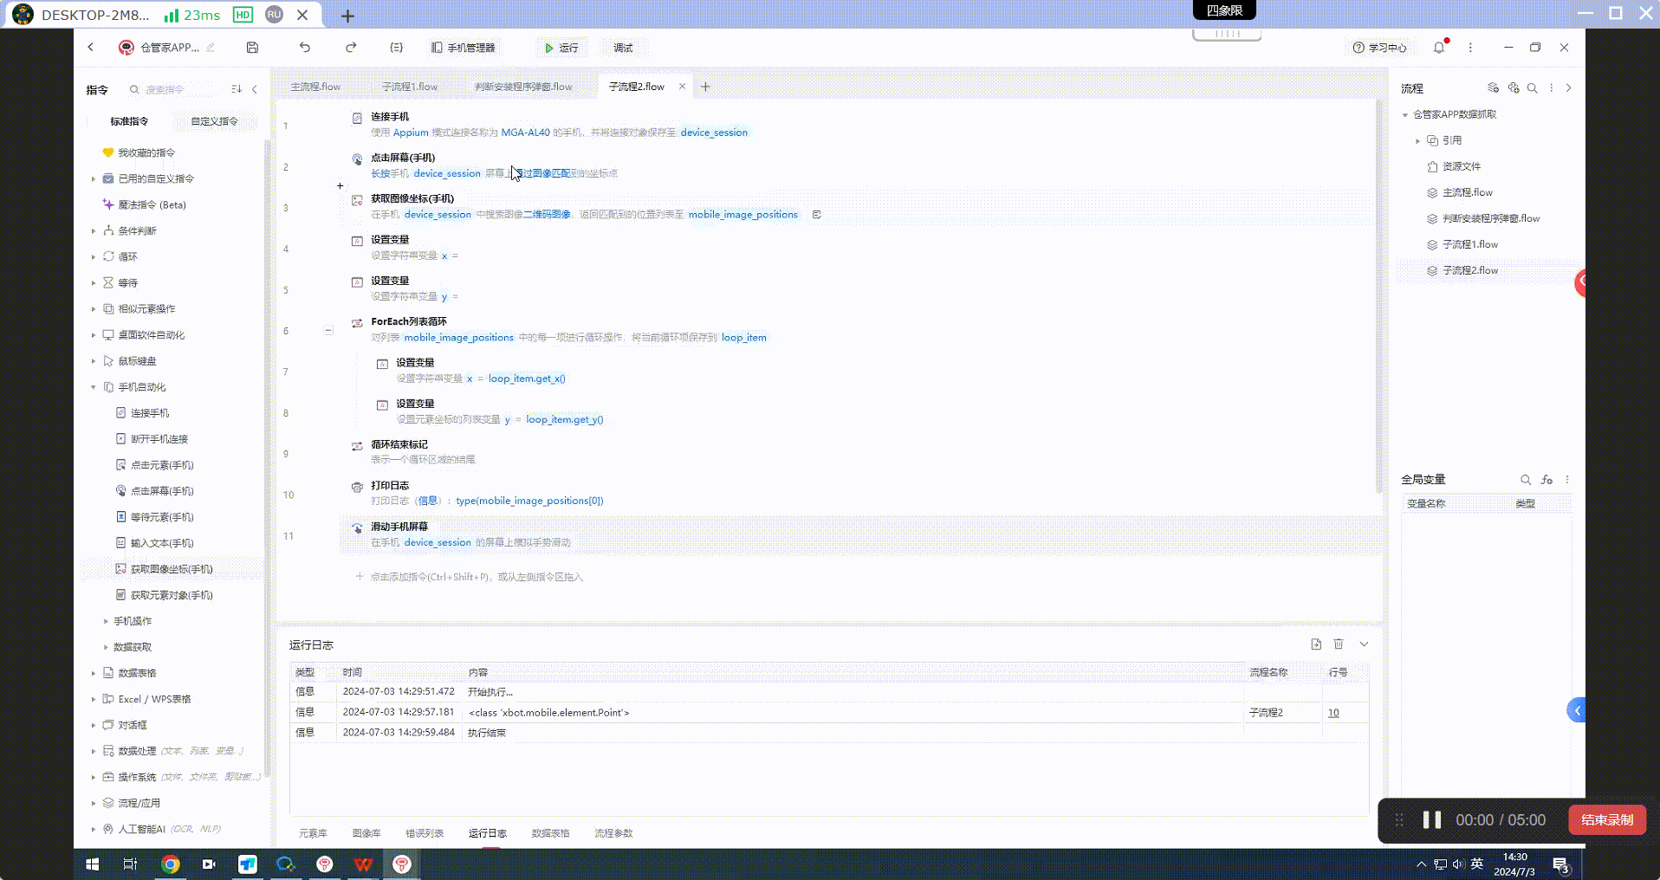Click the undo arrow icon
The height and width of the screenshot is (880, 1660).
[x=305, y=48]
